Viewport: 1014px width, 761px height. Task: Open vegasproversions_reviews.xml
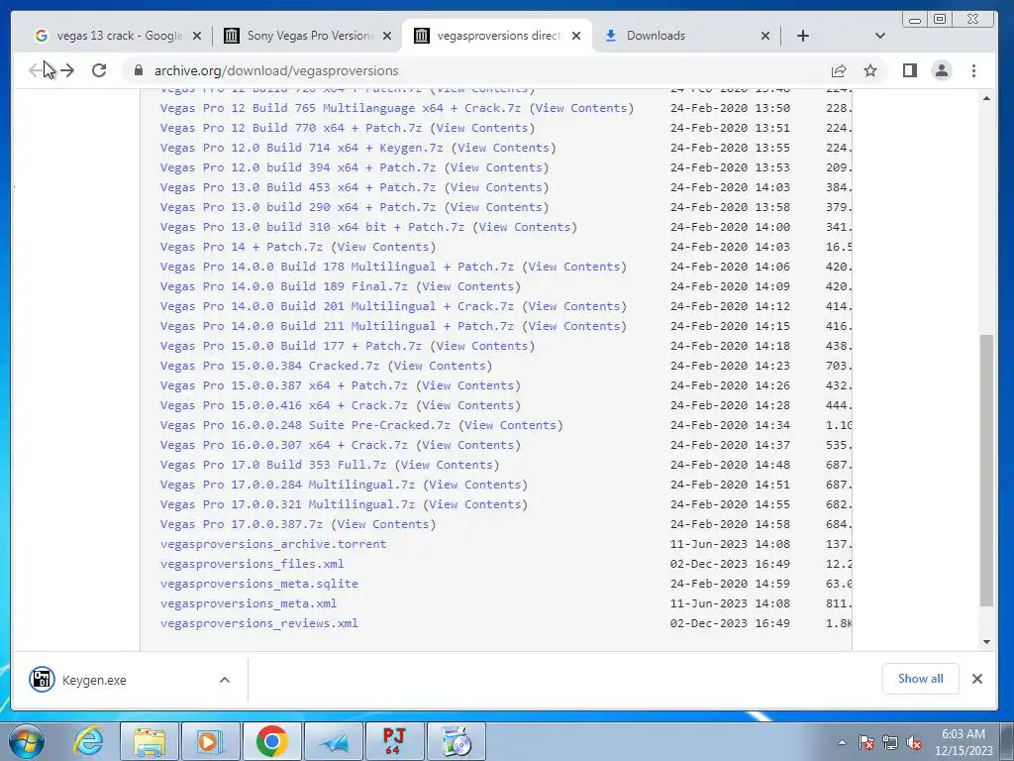(258, 623)
